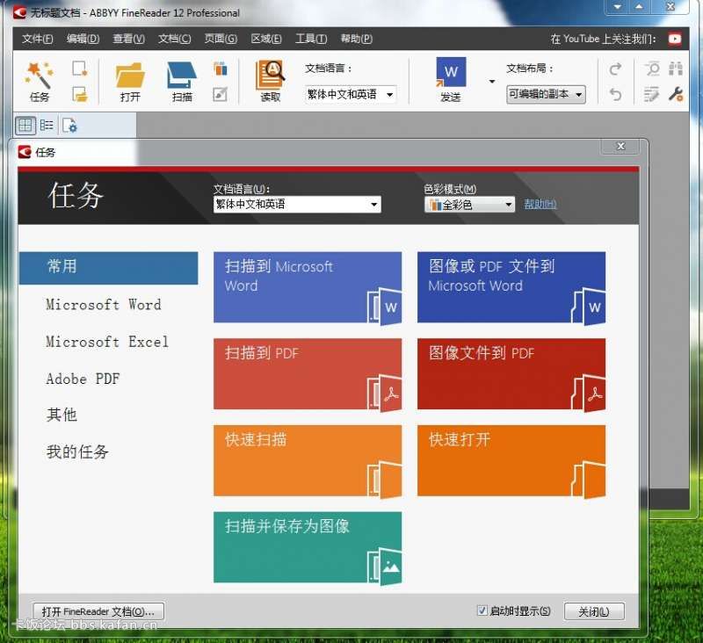Switch to thumbnails view icon
The width and height of the screenshot is (703, 643).
pyautogui.click(x=25, y=126)
